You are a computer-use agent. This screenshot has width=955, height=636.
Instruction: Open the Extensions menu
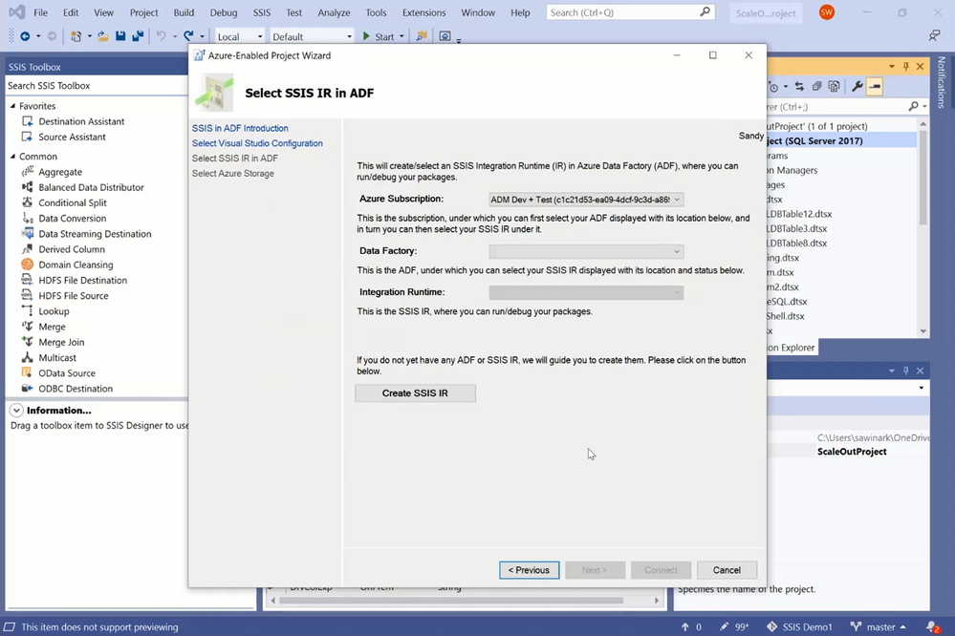[x=423, y=12]
